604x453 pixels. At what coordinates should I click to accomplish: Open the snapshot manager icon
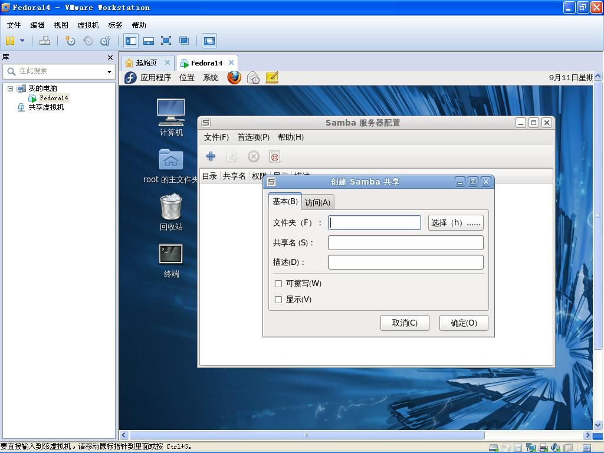point(105,41)
